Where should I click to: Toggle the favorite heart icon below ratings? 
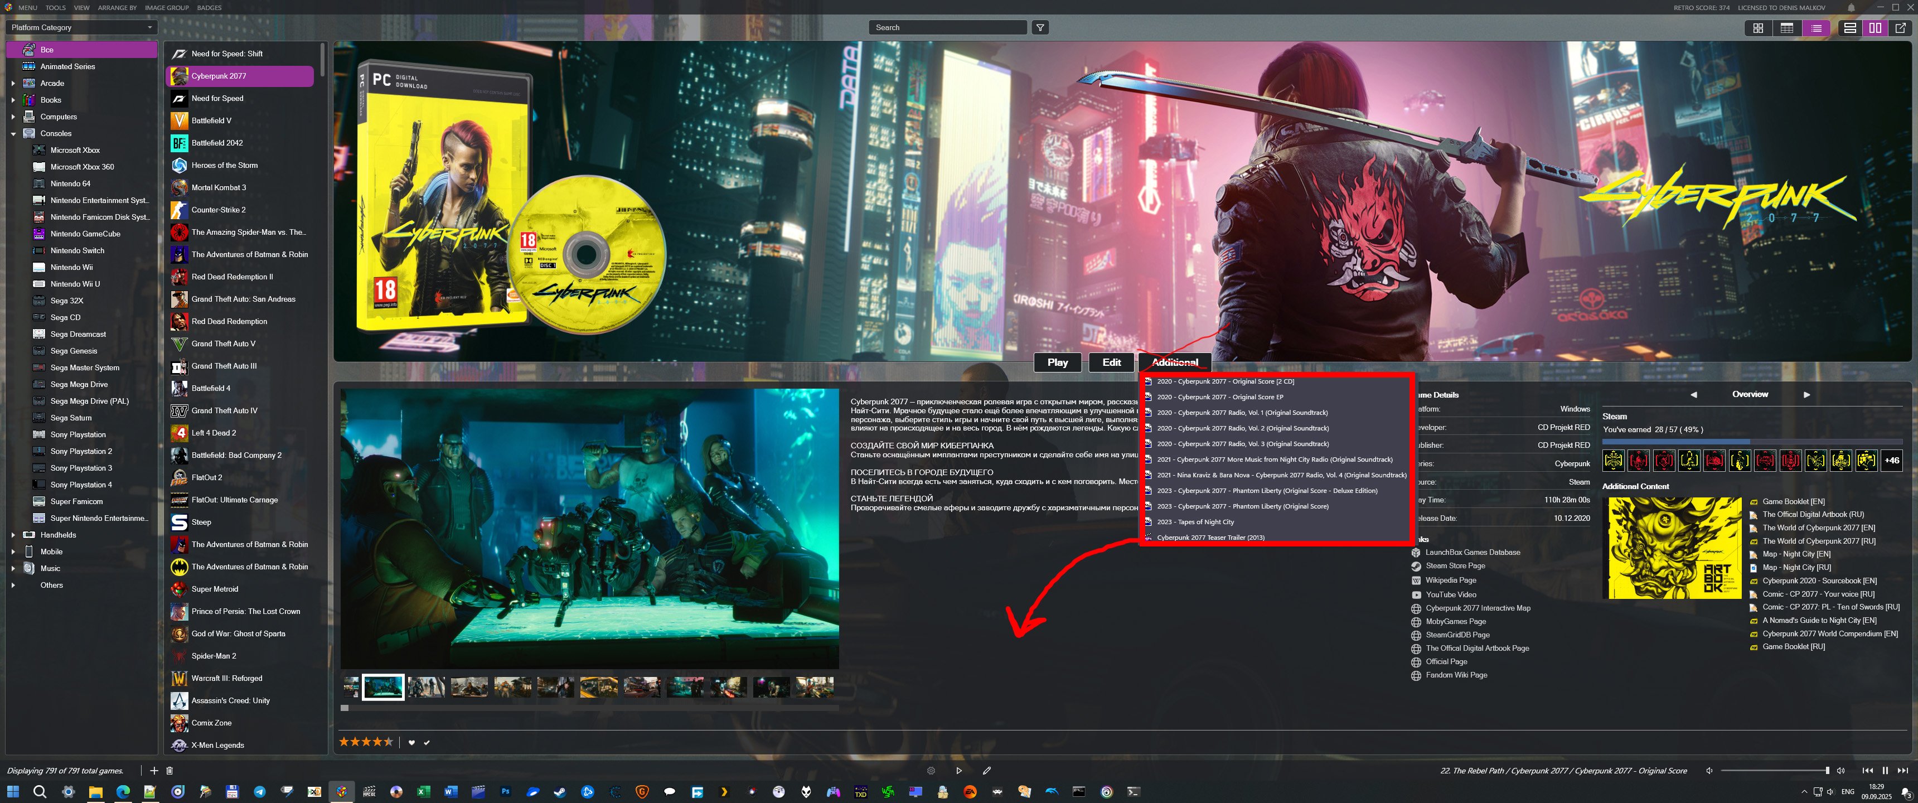point(411,742)
